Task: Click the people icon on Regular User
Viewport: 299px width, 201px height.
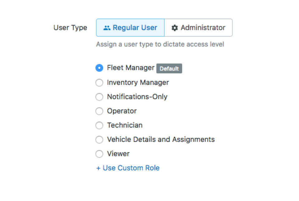Action: (x=107, y=28)
